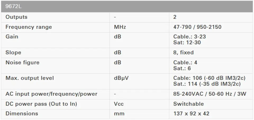Click the MHz unit cell
The image size is (254, 120).
pyautogui.click(x=120, y=27)
